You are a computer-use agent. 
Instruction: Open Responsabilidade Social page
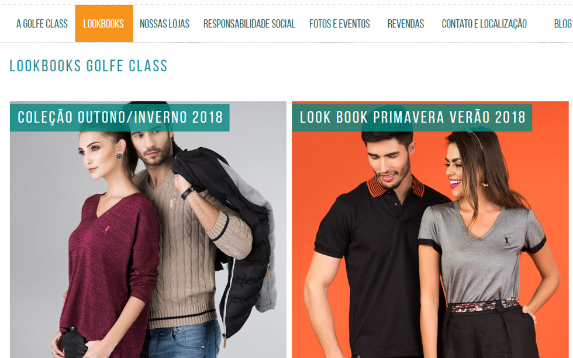(x=249, y=24)
